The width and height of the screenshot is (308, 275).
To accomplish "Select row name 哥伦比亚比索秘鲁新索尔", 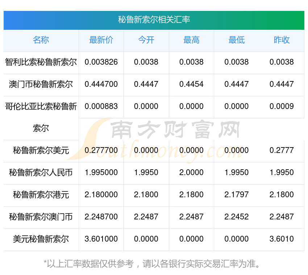I will [x=41, y=117].
